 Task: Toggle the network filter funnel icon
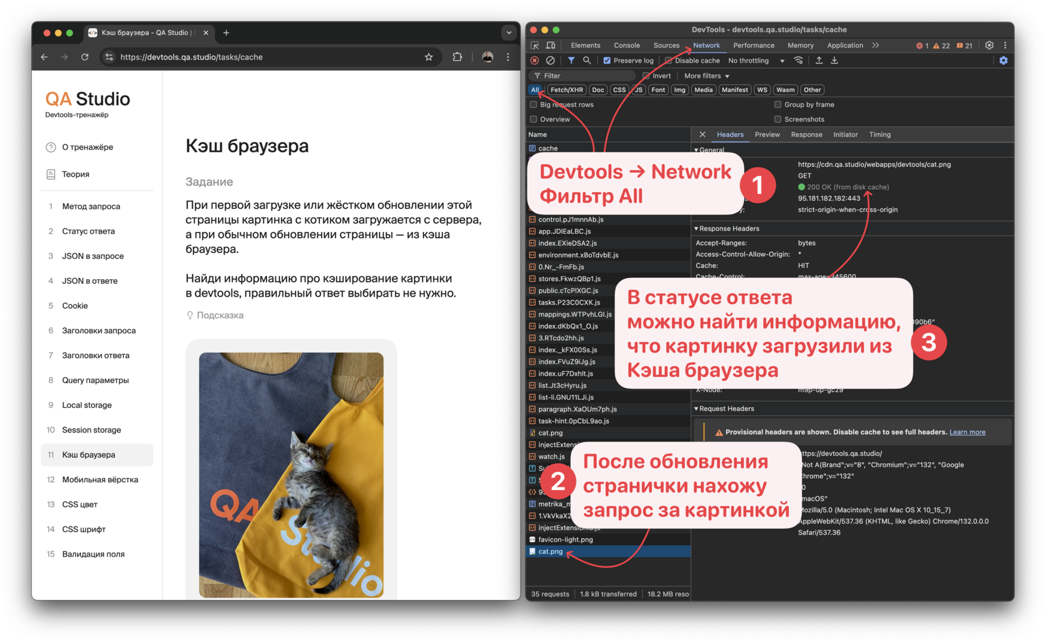tap(571, 60)
